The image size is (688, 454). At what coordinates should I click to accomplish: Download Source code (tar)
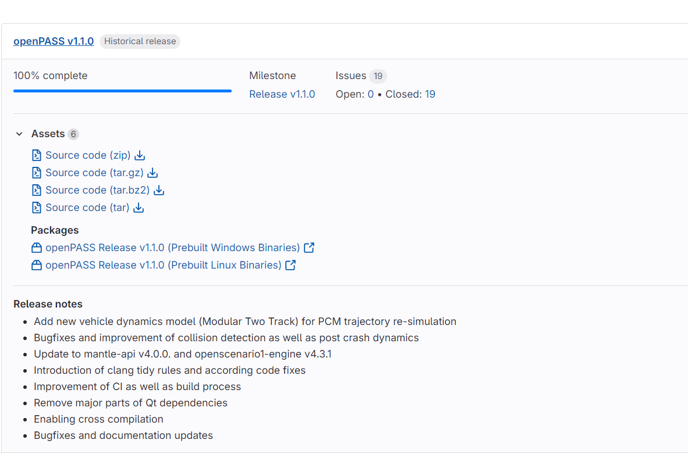[87, 208]
